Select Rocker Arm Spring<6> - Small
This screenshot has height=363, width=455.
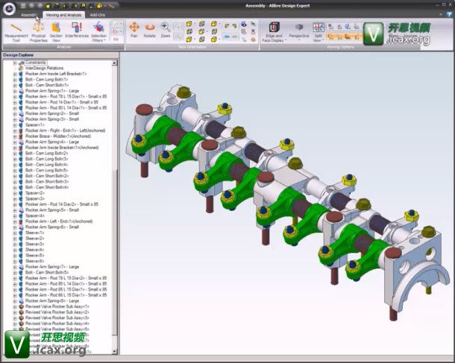point(52,227)
